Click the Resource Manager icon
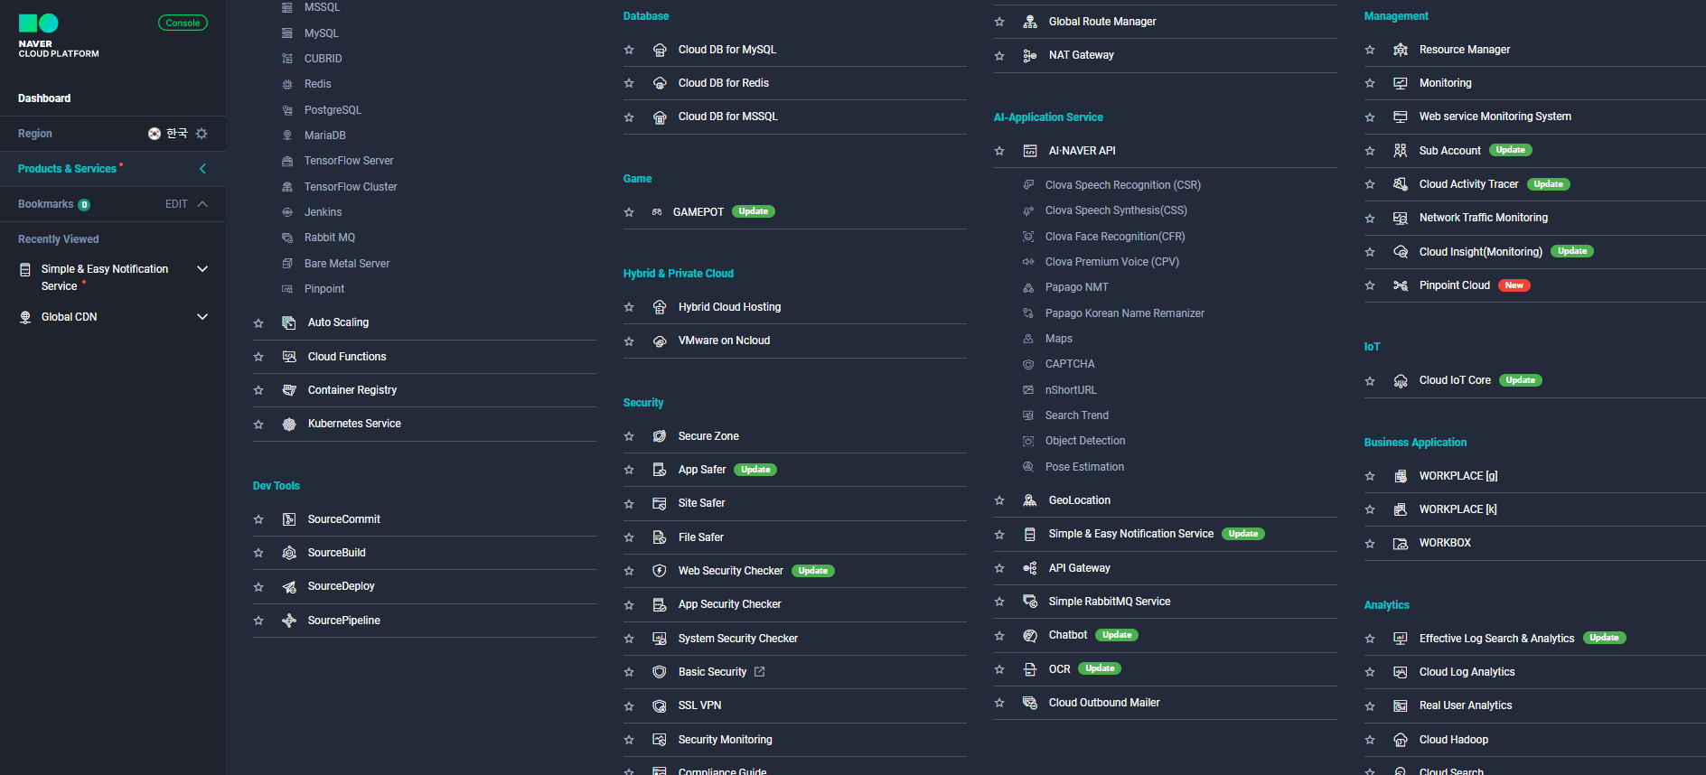The height and width of the screenshot is (775, 1706). coord(1401,50)
